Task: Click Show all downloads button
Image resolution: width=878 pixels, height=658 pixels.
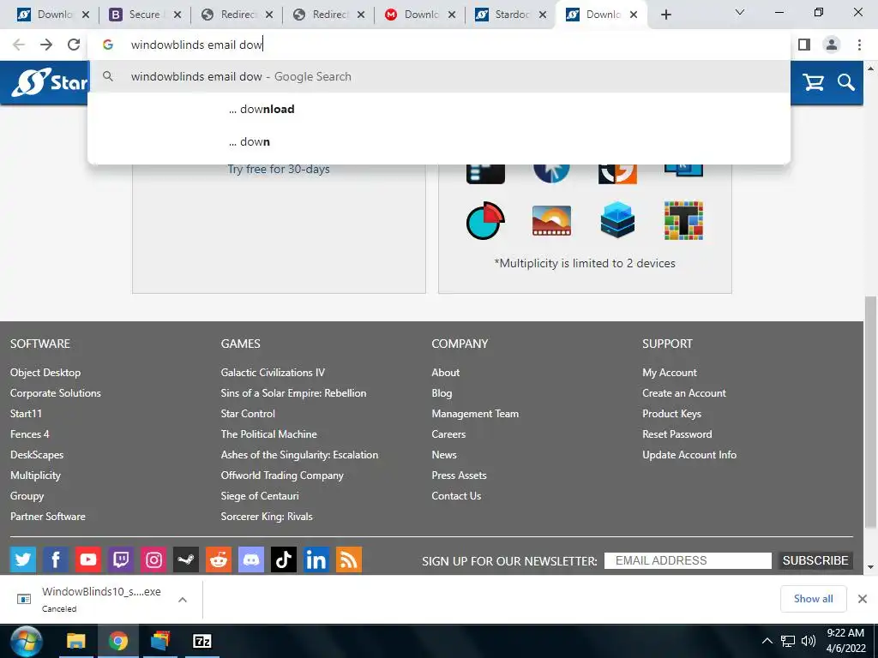Action: (813, 599)
